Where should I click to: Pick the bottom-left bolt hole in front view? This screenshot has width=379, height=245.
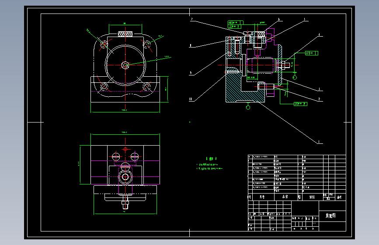tap(104, 86)
